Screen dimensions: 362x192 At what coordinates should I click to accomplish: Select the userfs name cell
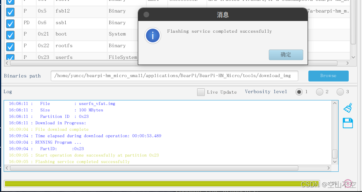[x=81, y=57]
